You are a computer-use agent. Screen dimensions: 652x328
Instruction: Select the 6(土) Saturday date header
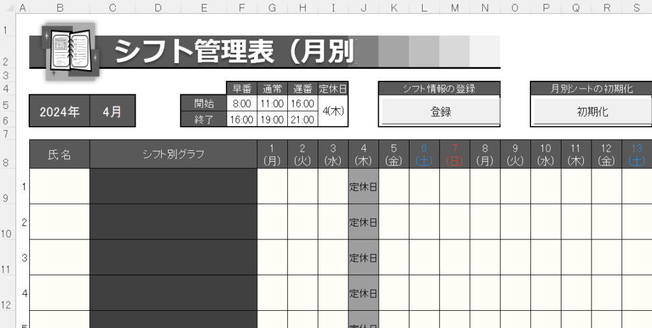pyautogui.click(x=424, y=155)
